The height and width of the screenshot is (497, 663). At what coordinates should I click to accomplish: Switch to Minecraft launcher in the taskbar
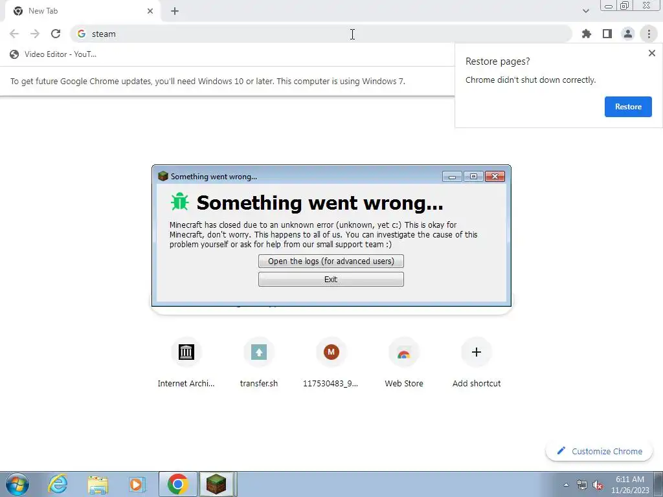(218, 484)
